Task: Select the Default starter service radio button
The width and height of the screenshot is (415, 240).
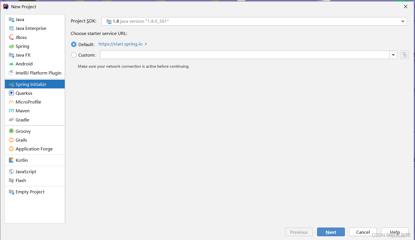Action: coord(74,44)
